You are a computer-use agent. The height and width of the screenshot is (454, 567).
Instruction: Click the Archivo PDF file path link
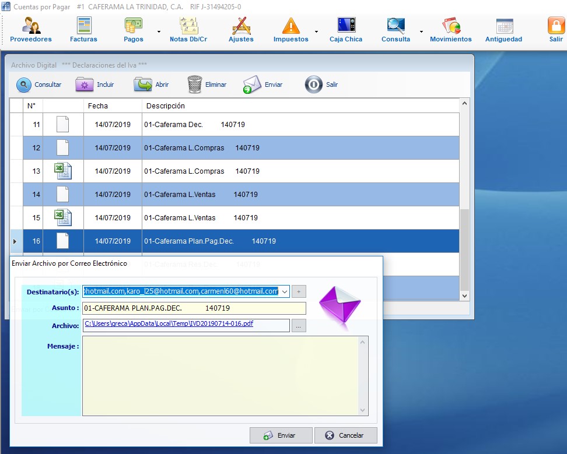[169, 323]
